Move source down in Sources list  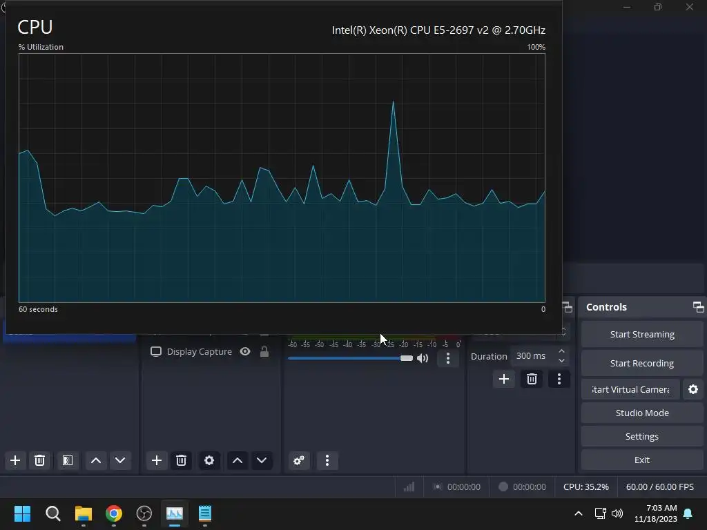point(262,460)
